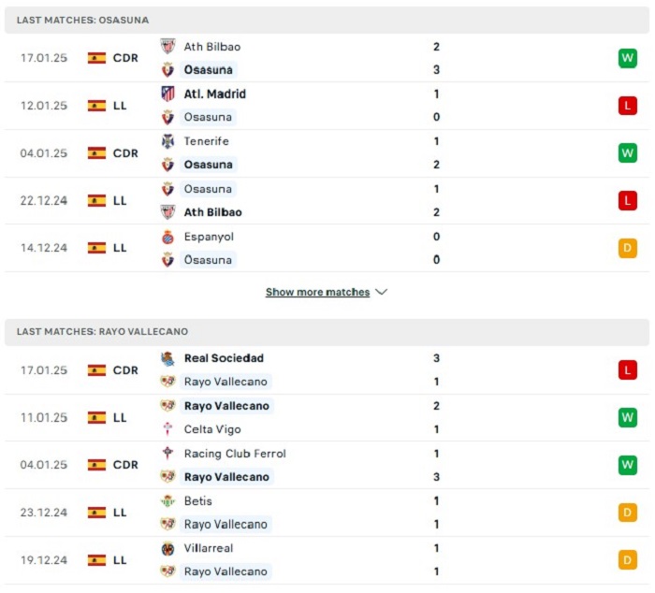Image resolution: width=655 pixels, height=593 pixels.
Task: Select the Last Matches: Rayo Vallecano header
Action: tap(327, 332)
